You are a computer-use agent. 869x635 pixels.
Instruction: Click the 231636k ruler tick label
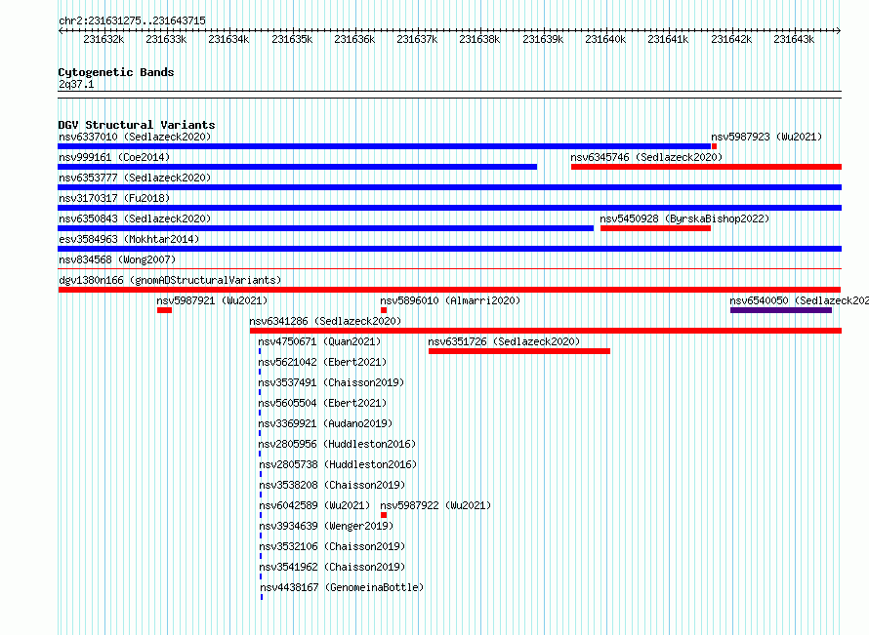[354, 39]
